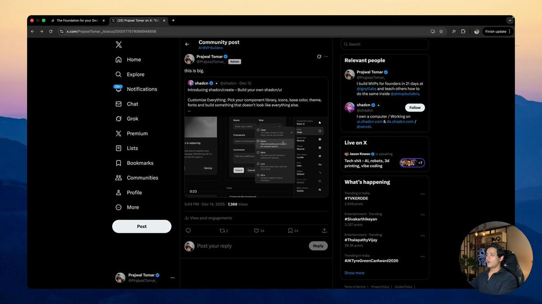Click the white Post button
The height and width of the screenshot is (304, 542).
coord(142,227)
